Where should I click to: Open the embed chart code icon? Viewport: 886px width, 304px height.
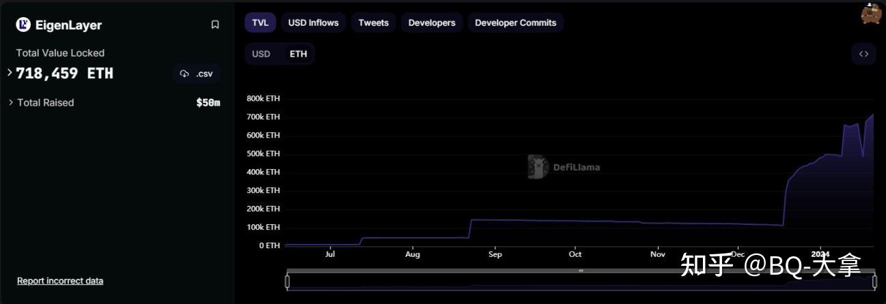pyautogui.click(x=863, y=54)
